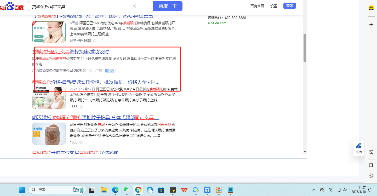Click the 反馈 feedback pencil button
Image resolution: width=377 pixels, height=196 pixels.
pyautogui.click(x=359, y=148)
